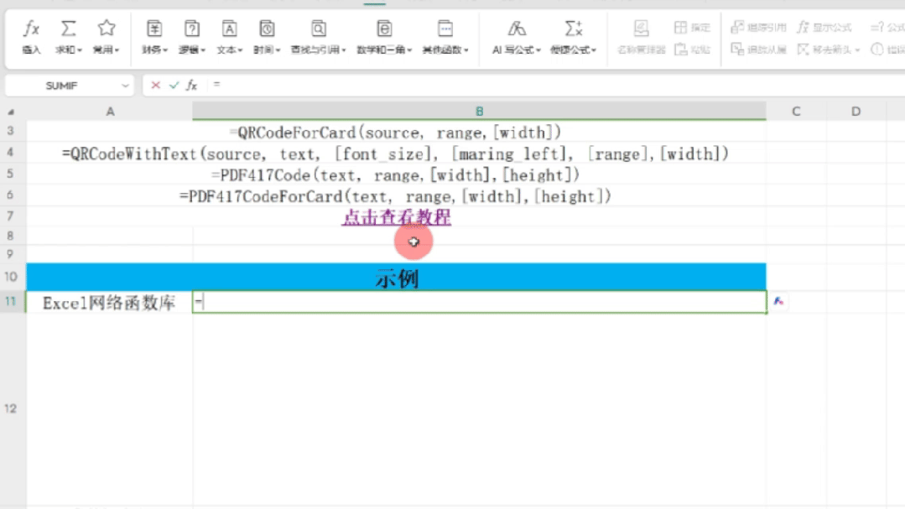This screenshot has height=509, width=905.
Task: Select column B header
Action: 479,112
